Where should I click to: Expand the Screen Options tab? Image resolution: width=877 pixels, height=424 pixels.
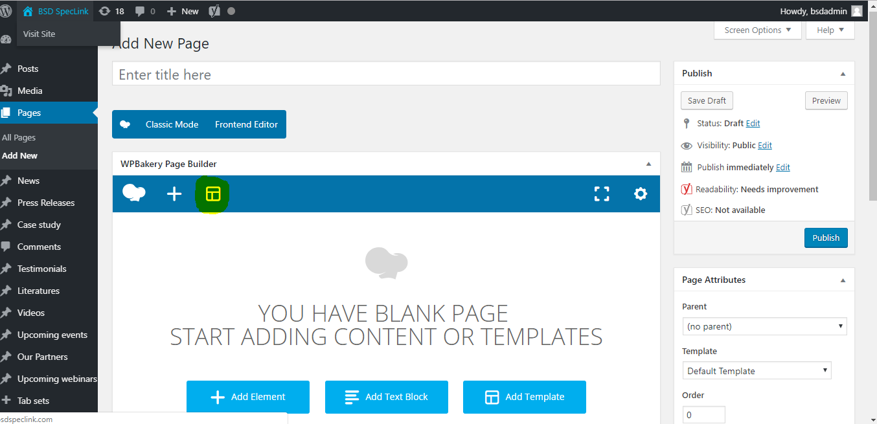click(x=757, y=30)
